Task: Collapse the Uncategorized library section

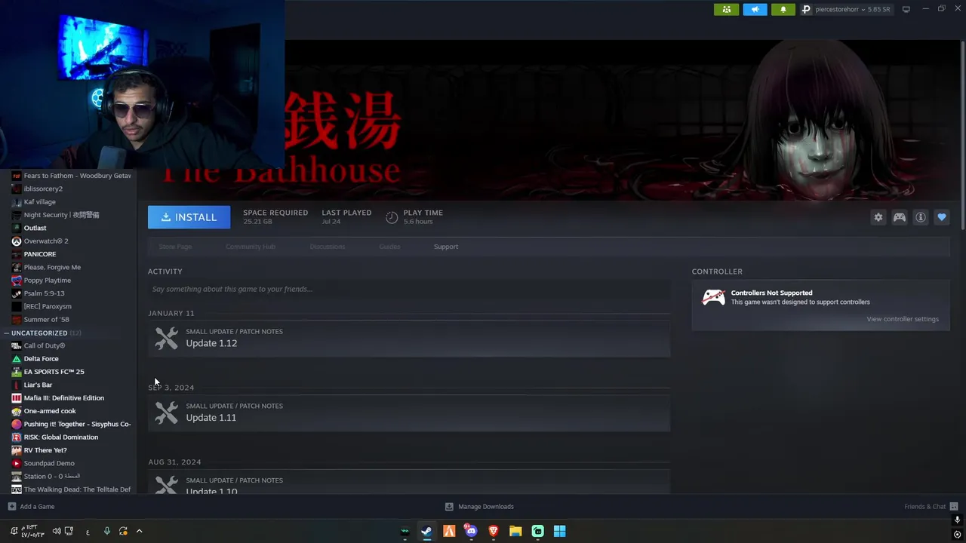Action: [x=6, y=333]
